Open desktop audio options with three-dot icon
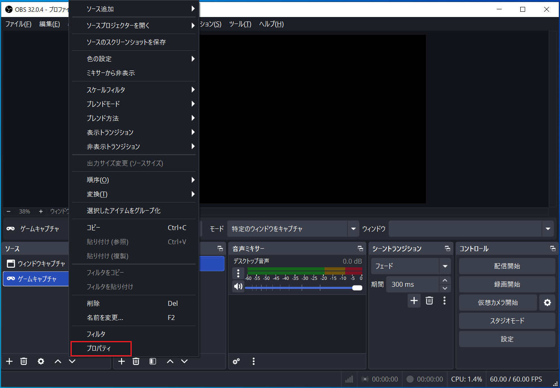This screenshot has width=560, height=388. pyautogui.click(x=239, y=274)
